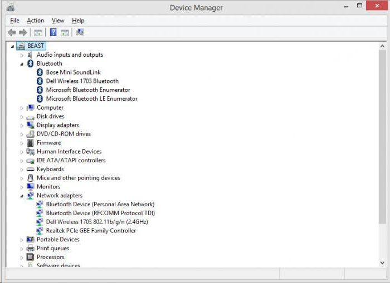Screen dimensions: 390x283
Task: Click the Show/Hide Action Pane icon
Action: (x=65, y=32)
